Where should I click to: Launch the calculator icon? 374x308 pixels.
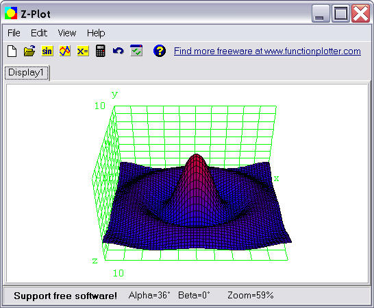click(x=101, y=51)
